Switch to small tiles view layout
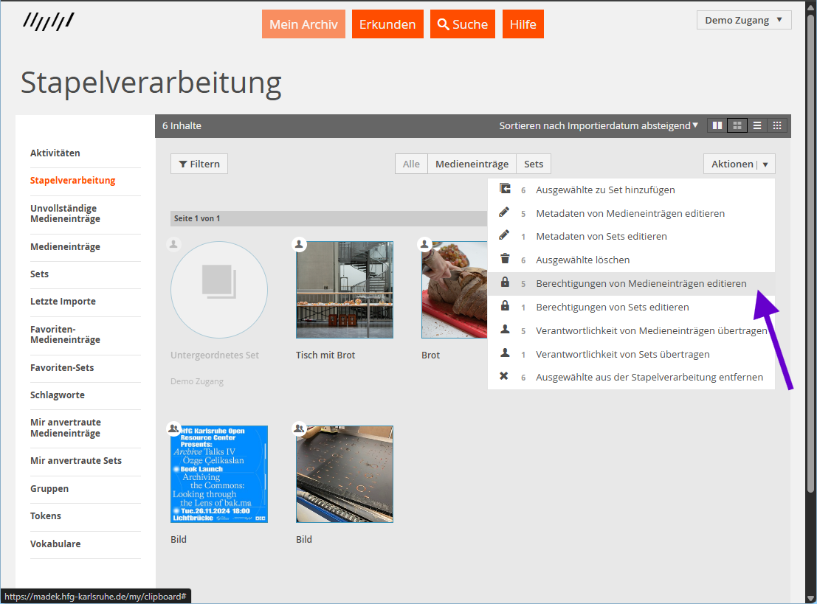Viewport: 817px width, 604px height. coord(776,125)
